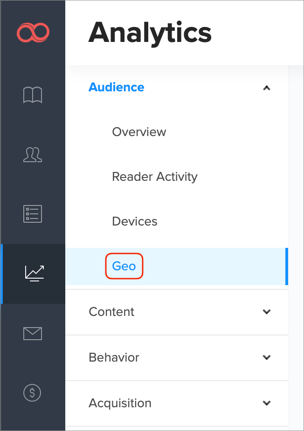Click the Analytics page heading
The image size is (304, 431).
[150, 34]
